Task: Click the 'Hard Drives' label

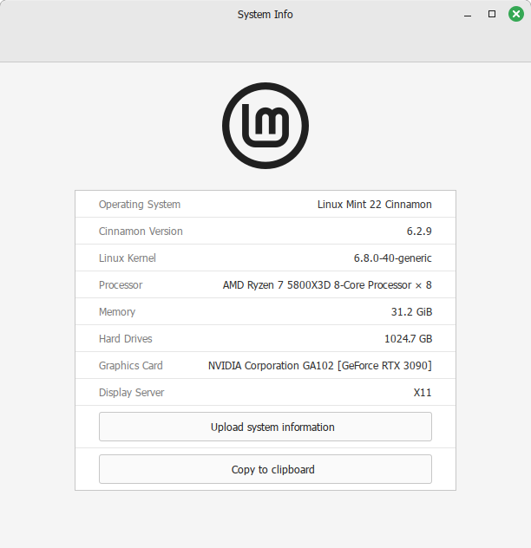Action: [x=126, y=339]
